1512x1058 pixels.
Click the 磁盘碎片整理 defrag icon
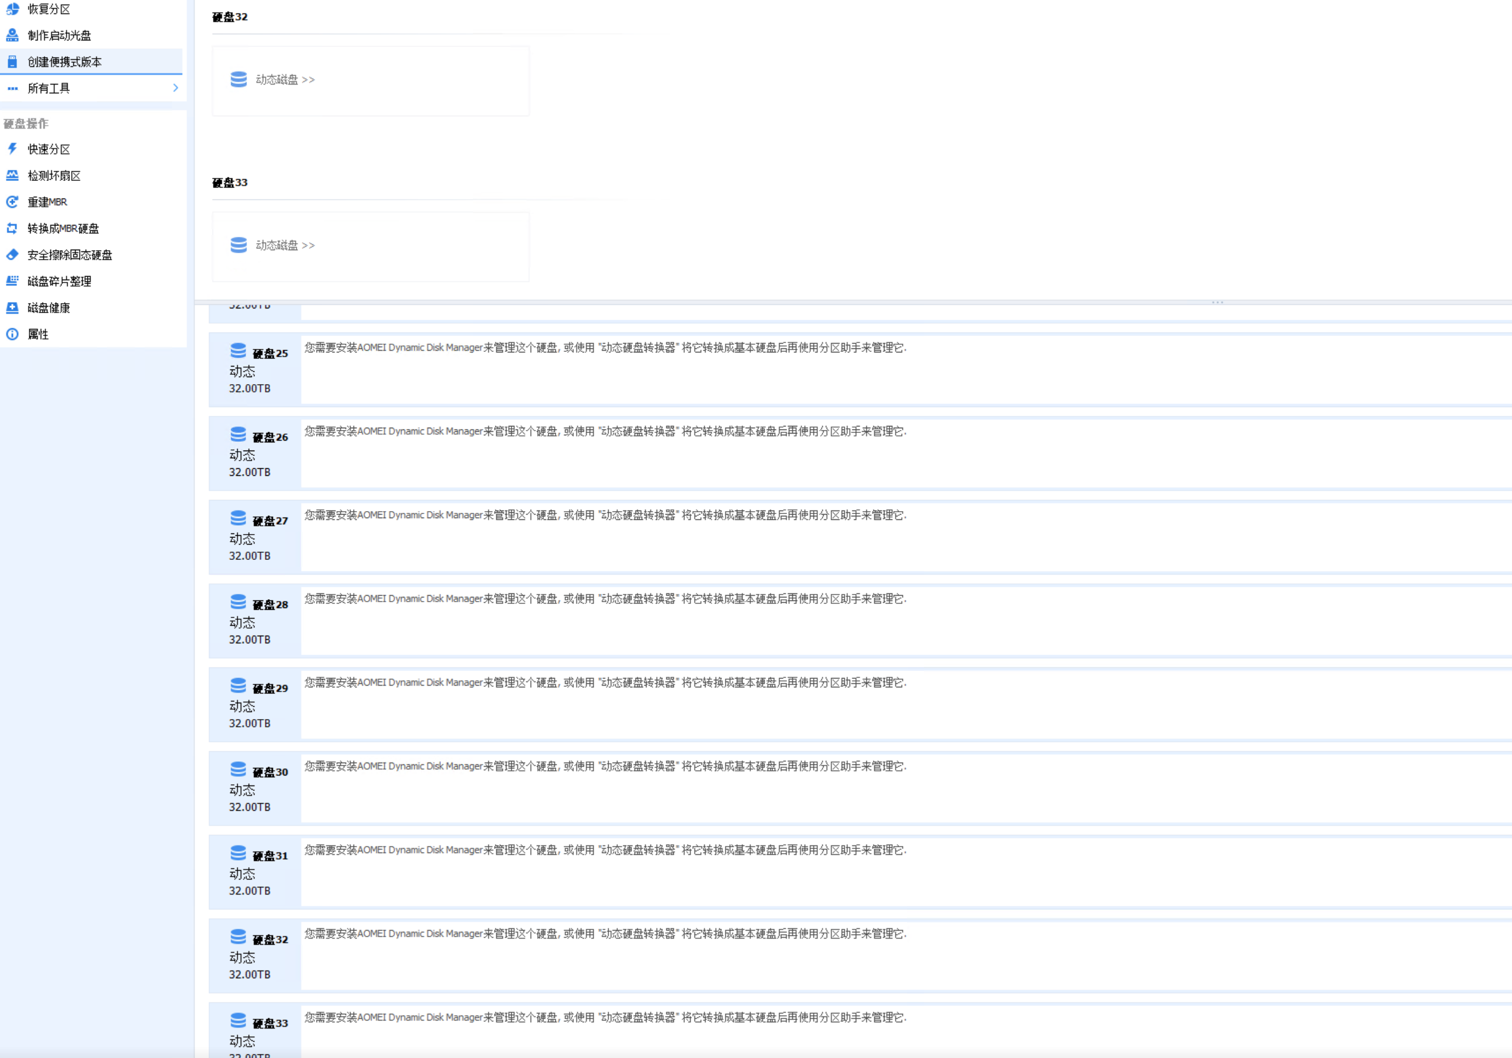12,281
